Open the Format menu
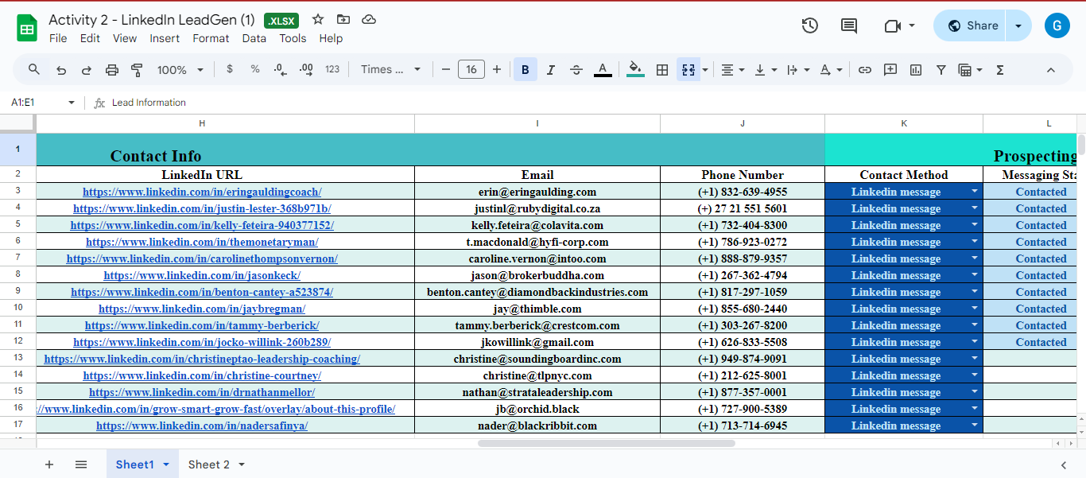Screen dimensions: 1086x478 pos(211,38)
